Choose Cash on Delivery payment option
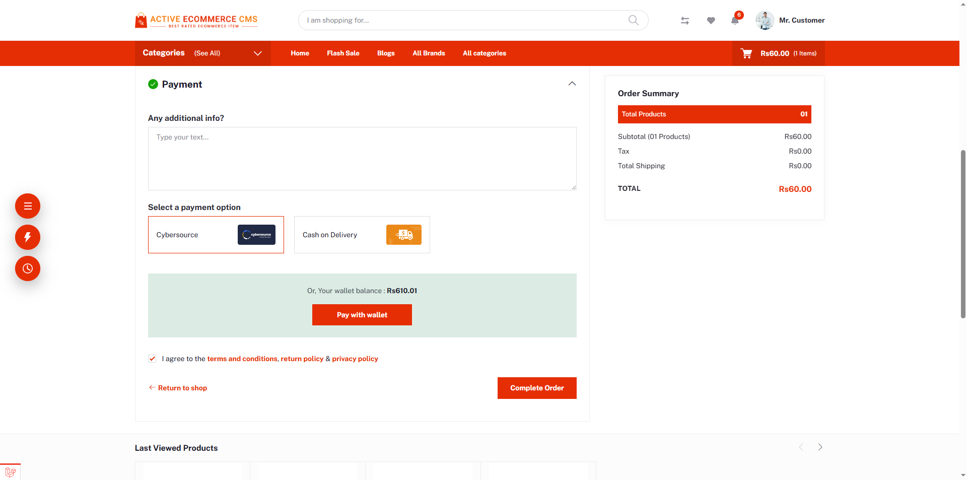This screenshot has height=480, width=967. 362,235
